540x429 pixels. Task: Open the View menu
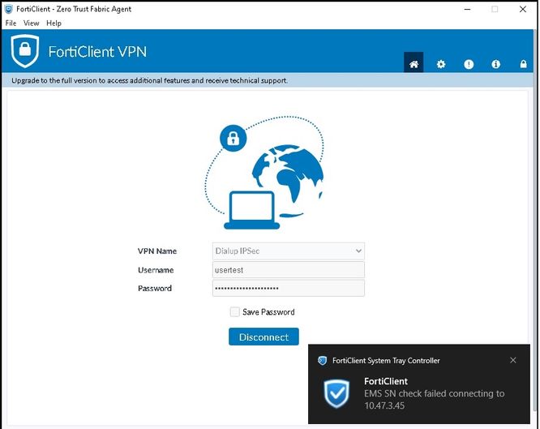(31, 23)
